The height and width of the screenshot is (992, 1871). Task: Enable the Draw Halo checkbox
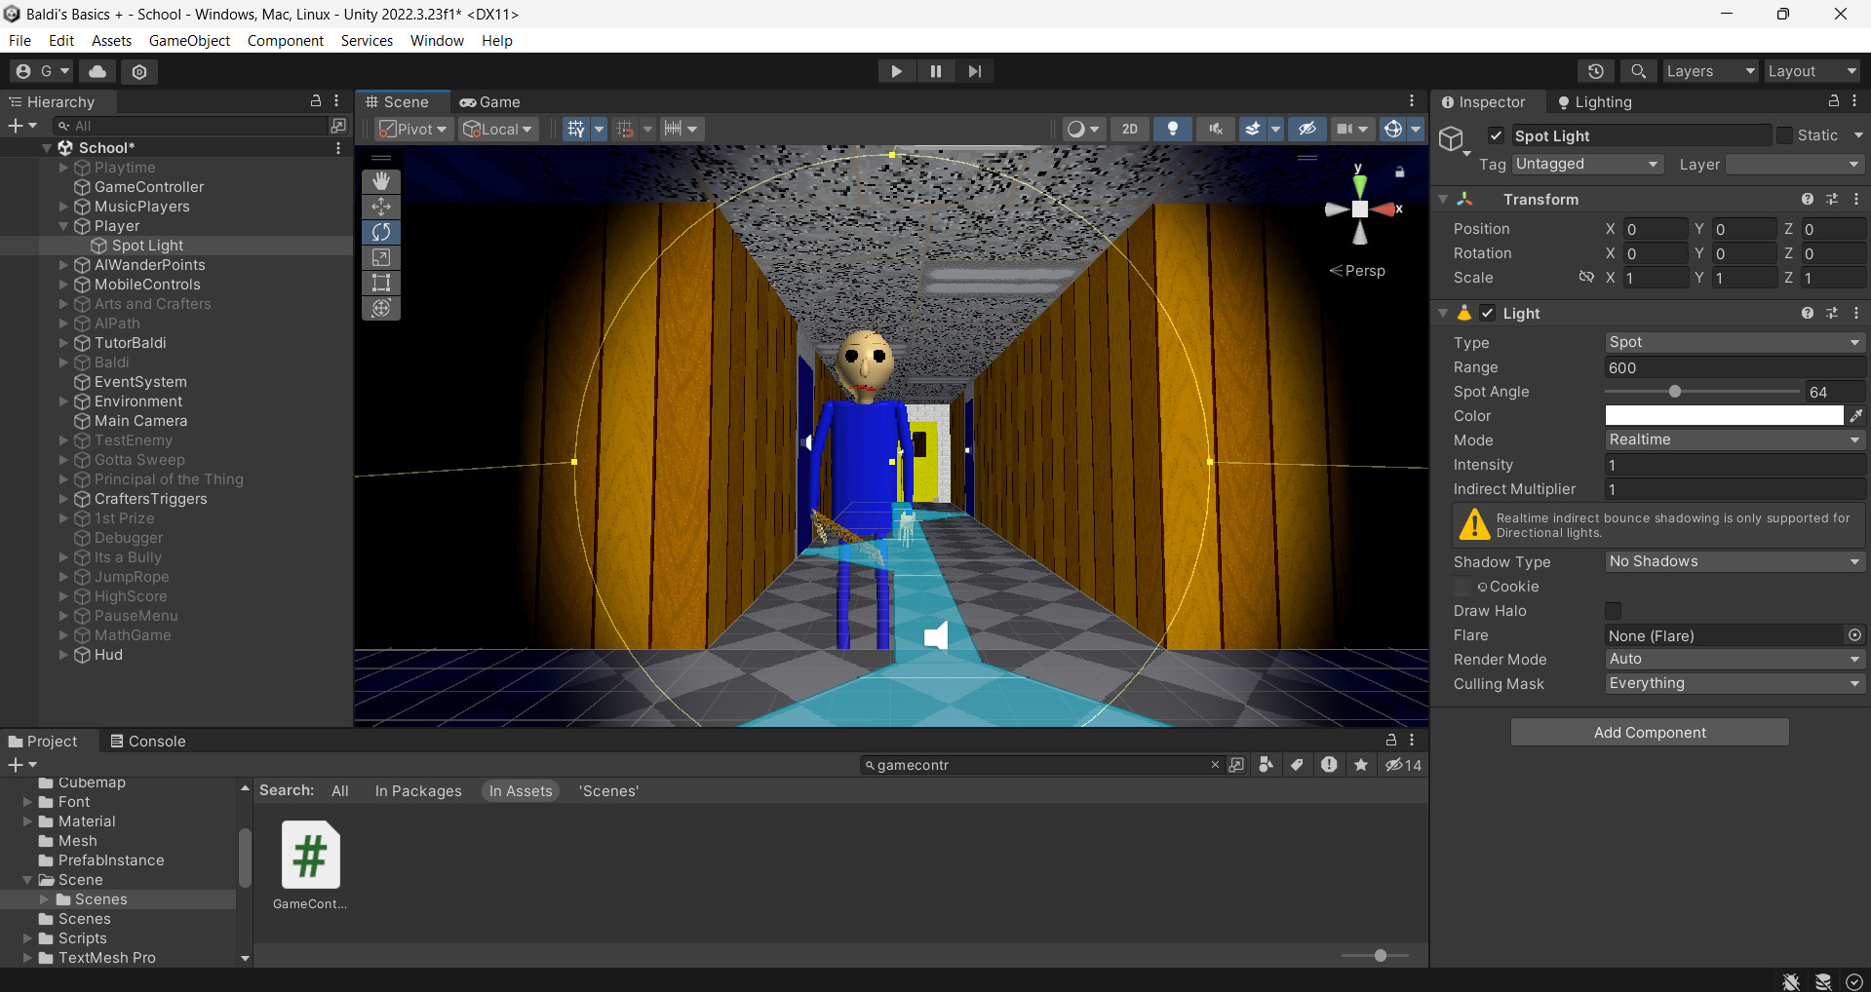[x=1613, y=611]
